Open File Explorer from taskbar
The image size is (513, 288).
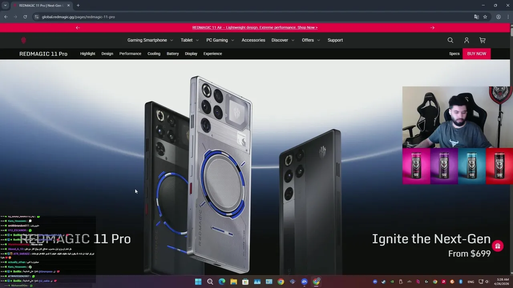234,282
